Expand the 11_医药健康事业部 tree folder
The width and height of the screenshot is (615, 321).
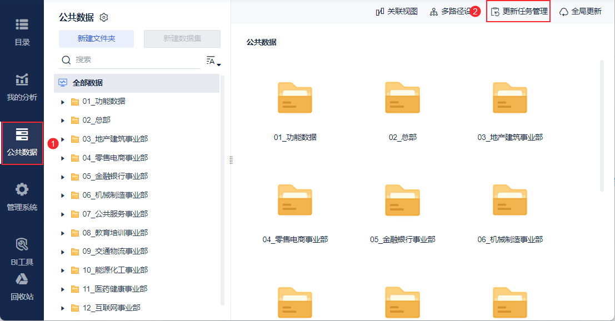tap(63, 289)
